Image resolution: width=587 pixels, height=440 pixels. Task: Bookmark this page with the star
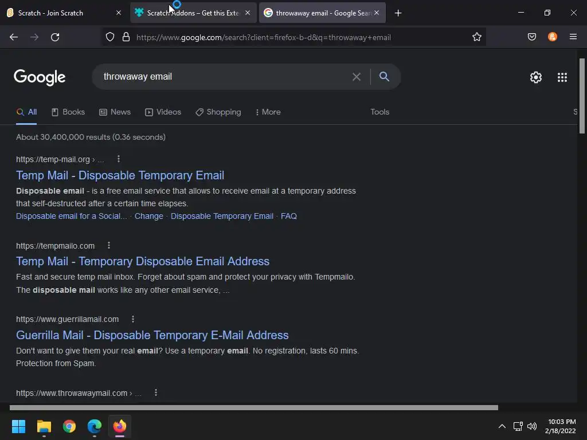pos(476,37)
